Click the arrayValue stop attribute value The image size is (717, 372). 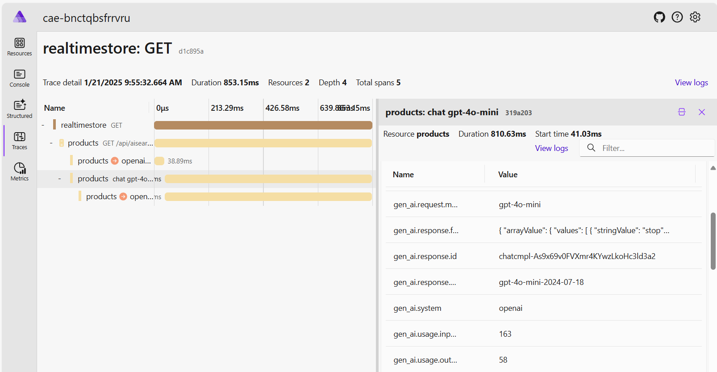584,230
